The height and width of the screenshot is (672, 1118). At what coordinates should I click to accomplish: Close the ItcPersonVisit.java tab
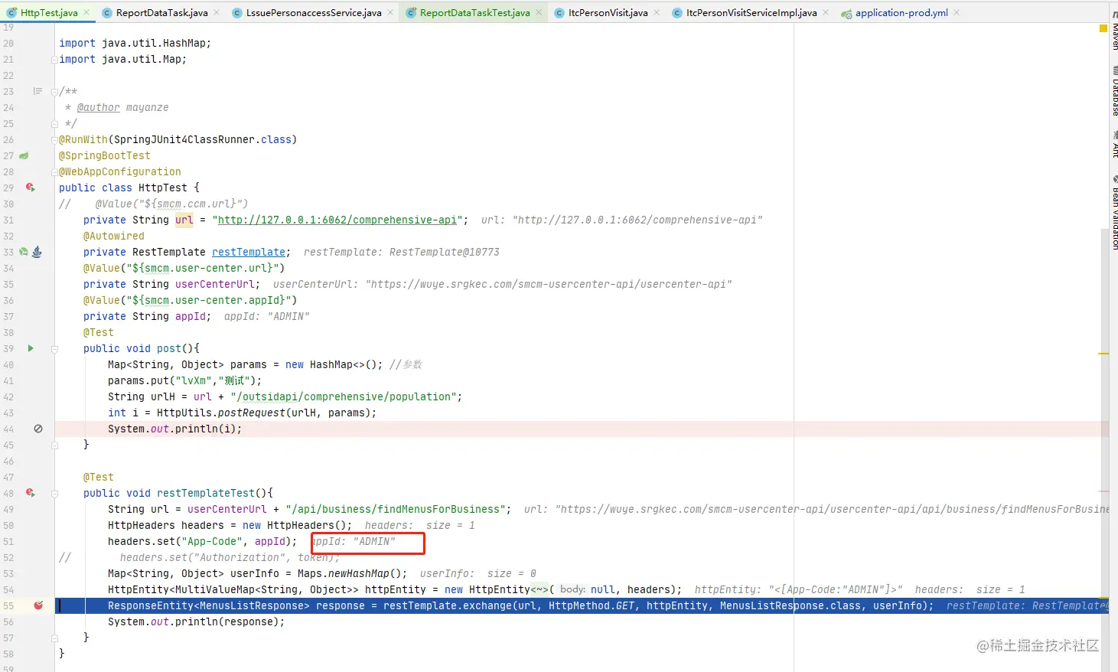pyautogui.click(x=657, y=12)
